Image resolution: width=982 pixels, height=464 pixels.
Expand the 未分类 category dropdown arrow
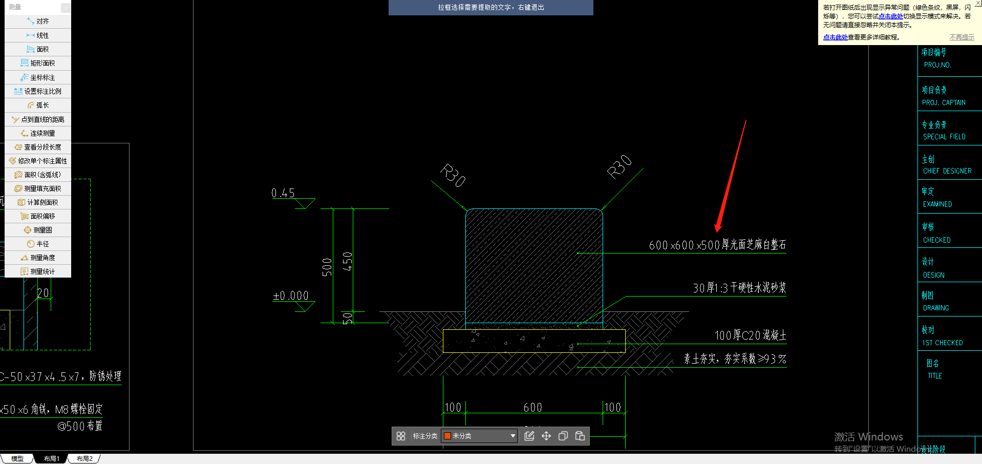coord(513,436)
